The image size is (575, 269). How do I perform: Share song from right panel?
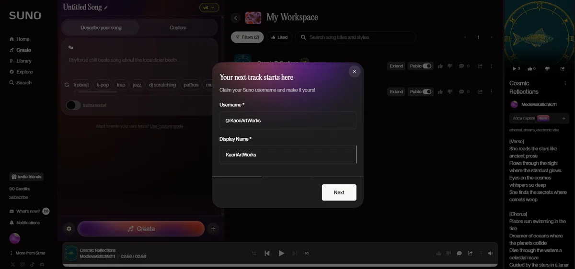563,68
